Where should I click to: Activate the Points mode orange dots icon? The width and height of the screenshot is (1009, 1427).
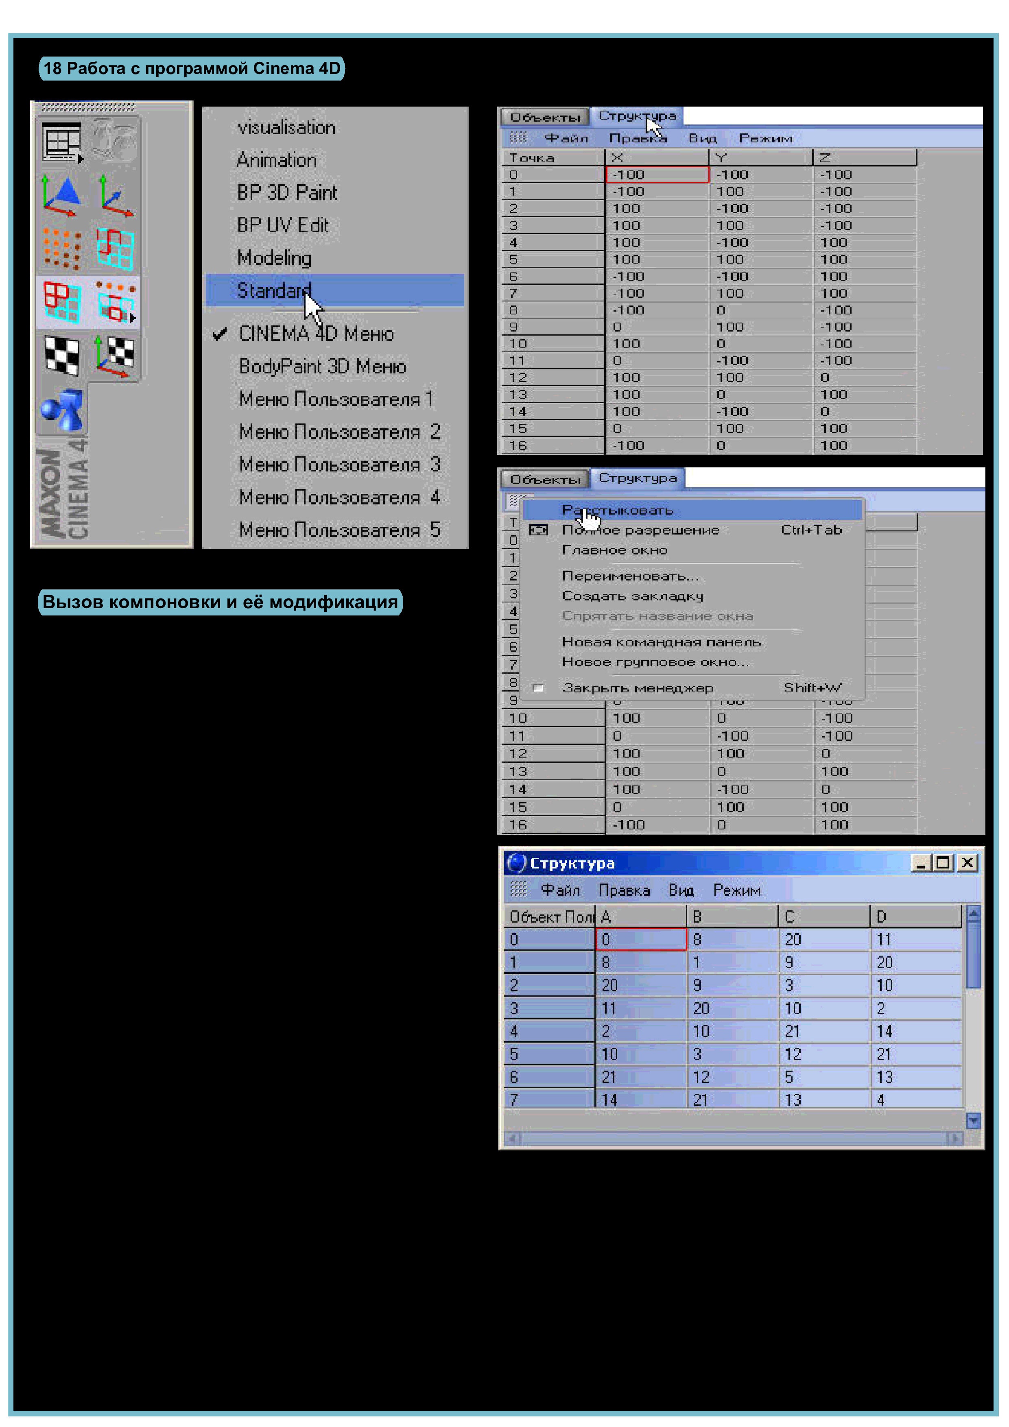click(61, 249)
